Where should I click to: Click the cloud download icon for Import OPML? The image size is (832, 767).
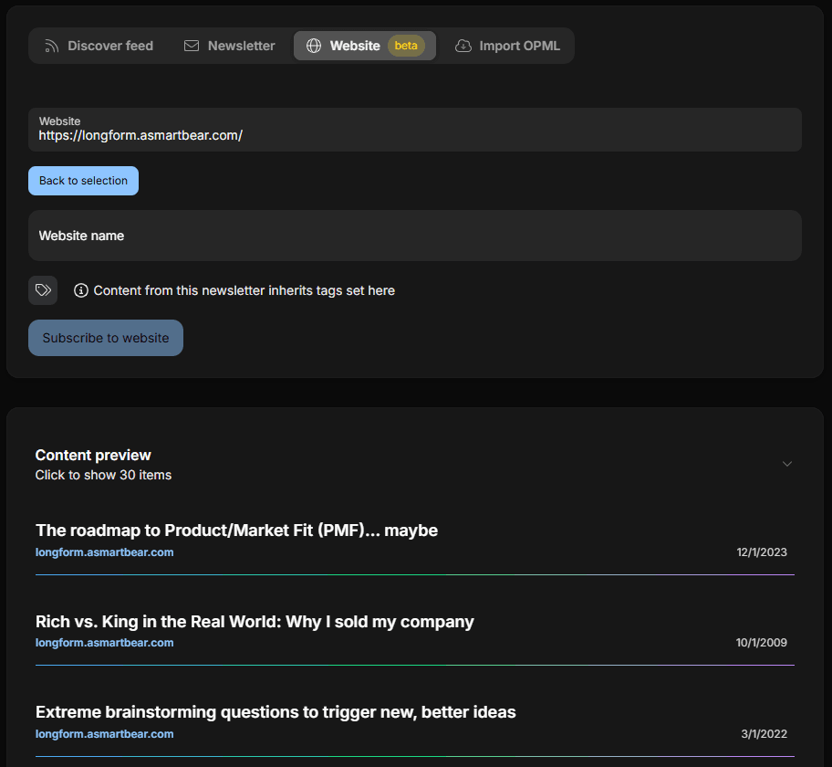pos(463,46)
